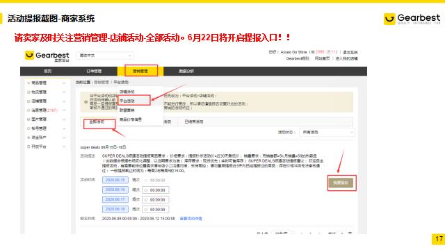Viewport: 445px width, 250px height.
Task: Click the Gearbest seller center logo
Action: [x=47, y=56]
